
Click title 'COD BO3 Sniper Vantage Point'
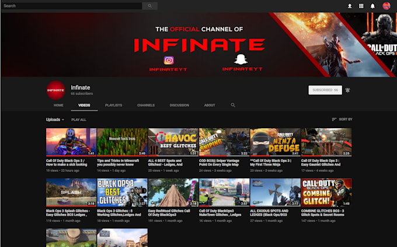click(219, 163)
